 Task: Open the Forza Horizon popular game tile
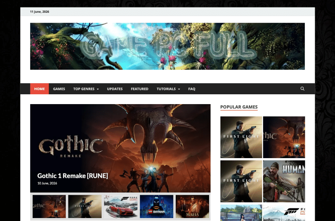[x=284, y=213]
